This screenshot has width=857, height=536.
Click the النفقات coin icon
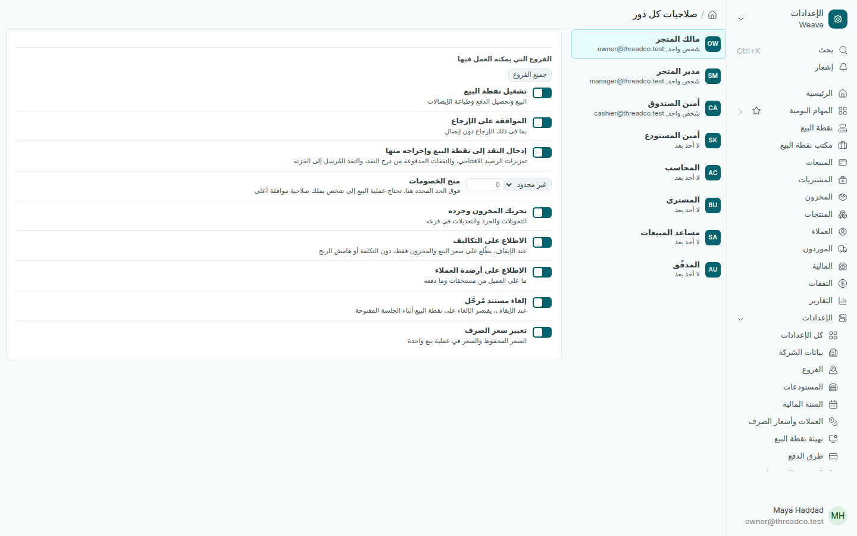point(843,283)
